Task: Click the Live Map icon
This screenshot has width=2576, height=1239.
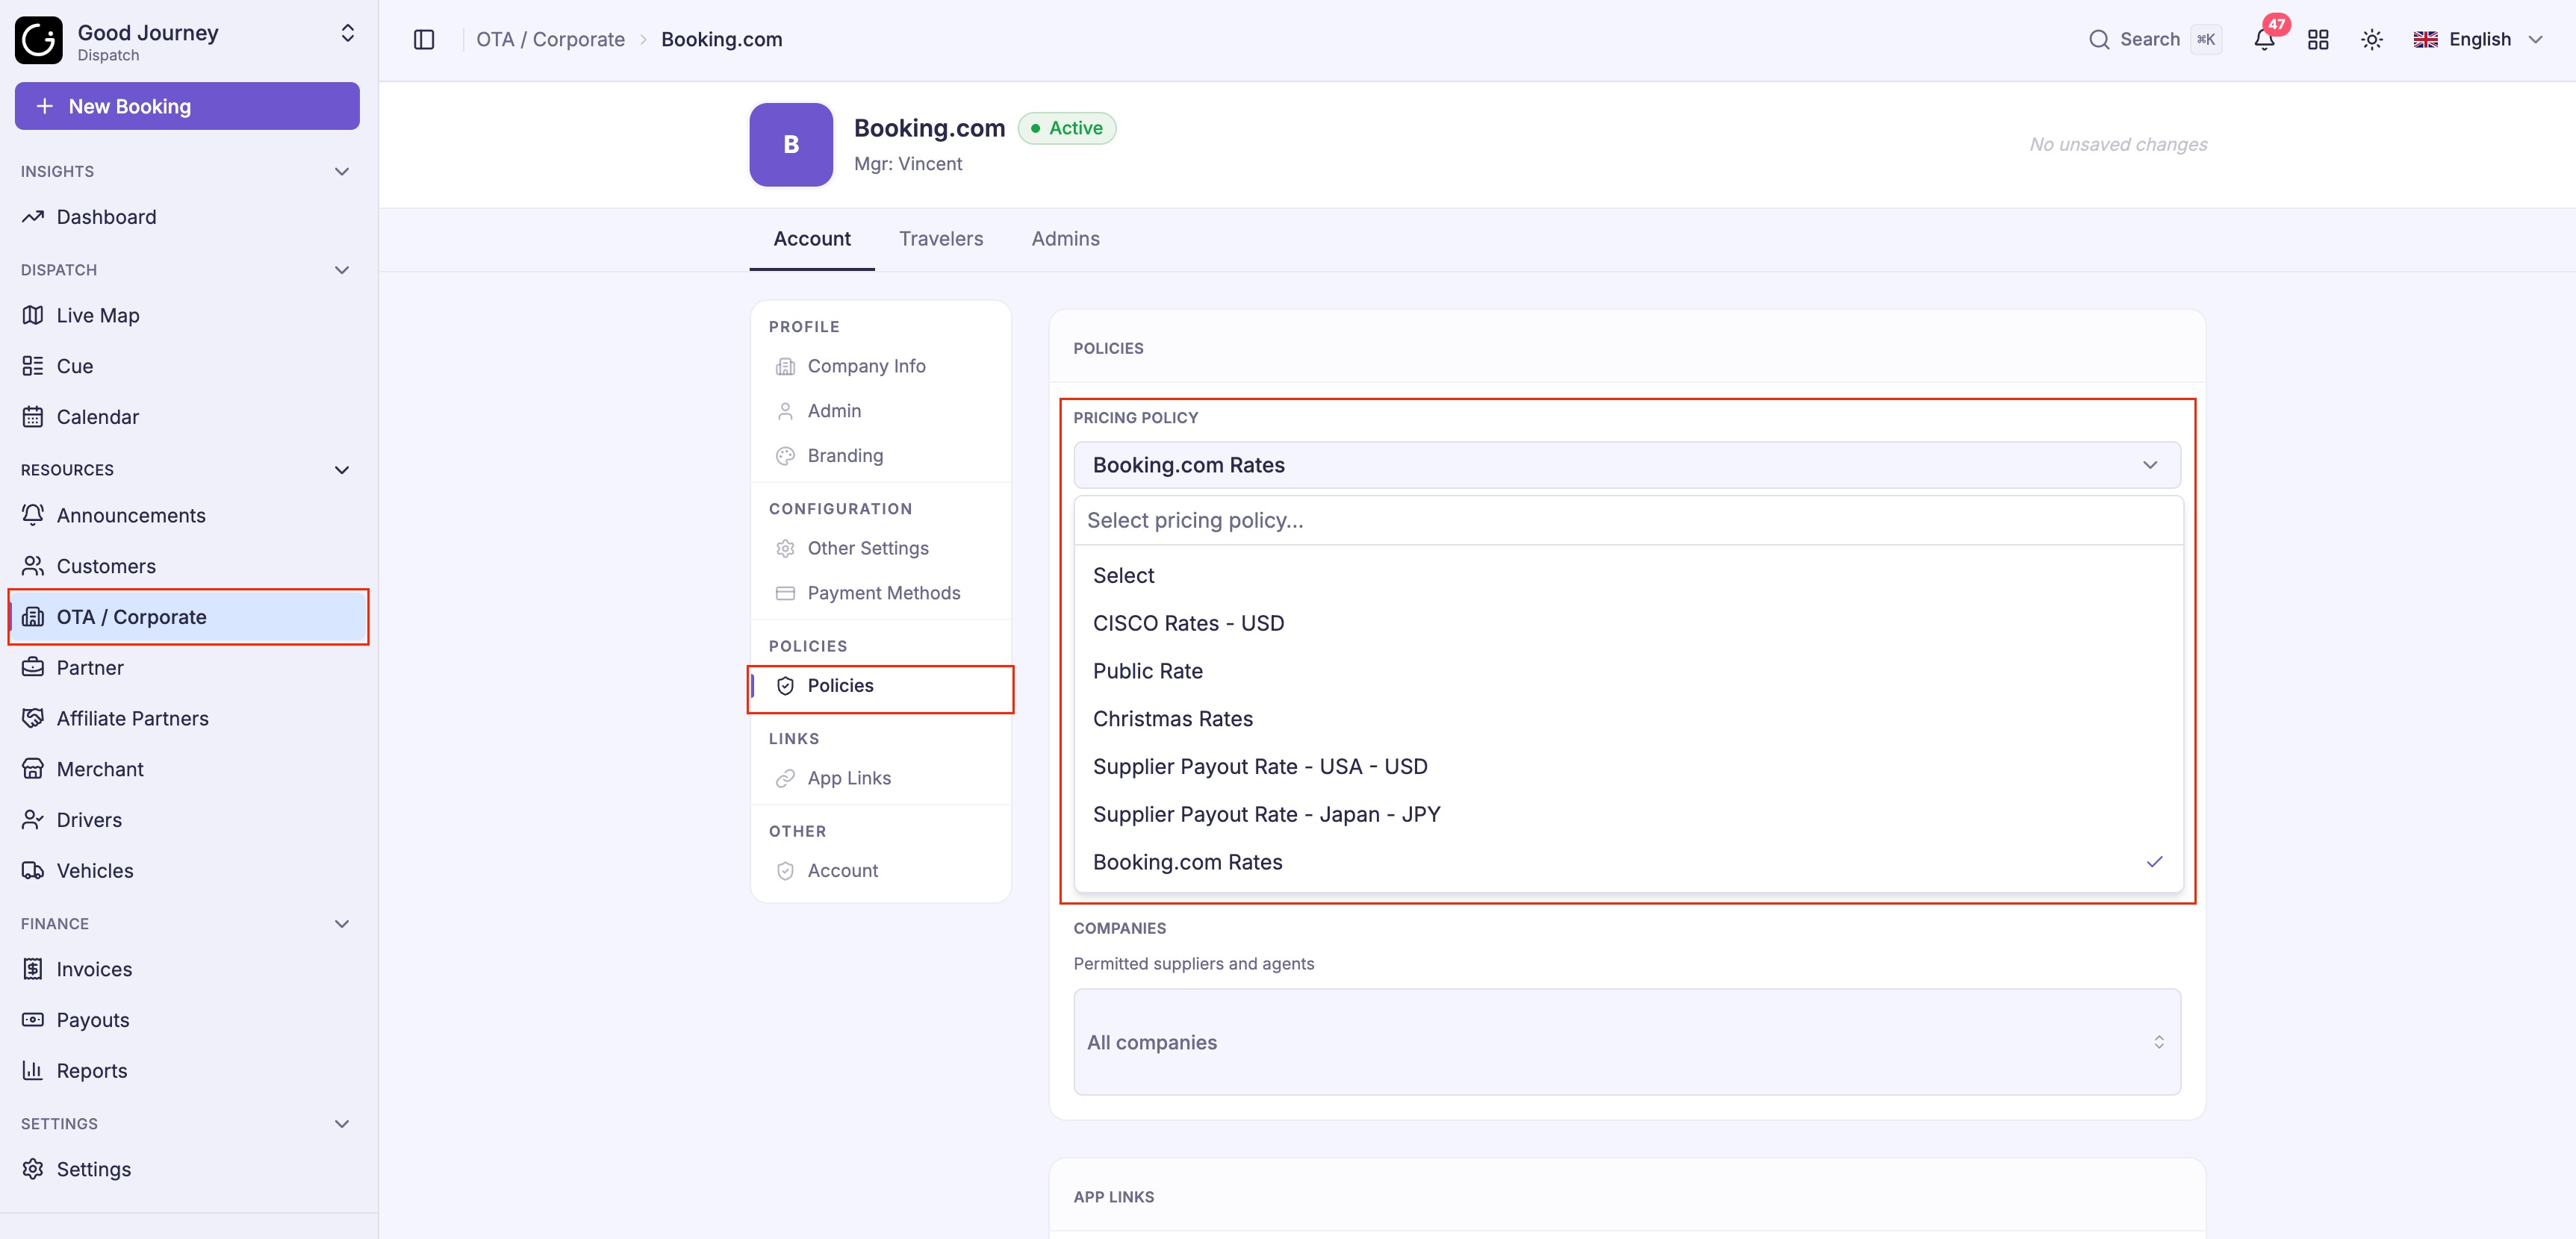Action: point(33,315)
